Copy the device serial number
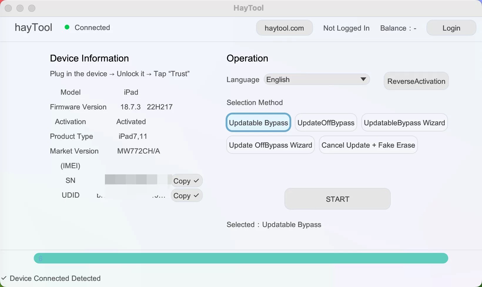 pyautogui.click(x=186, y=181)
